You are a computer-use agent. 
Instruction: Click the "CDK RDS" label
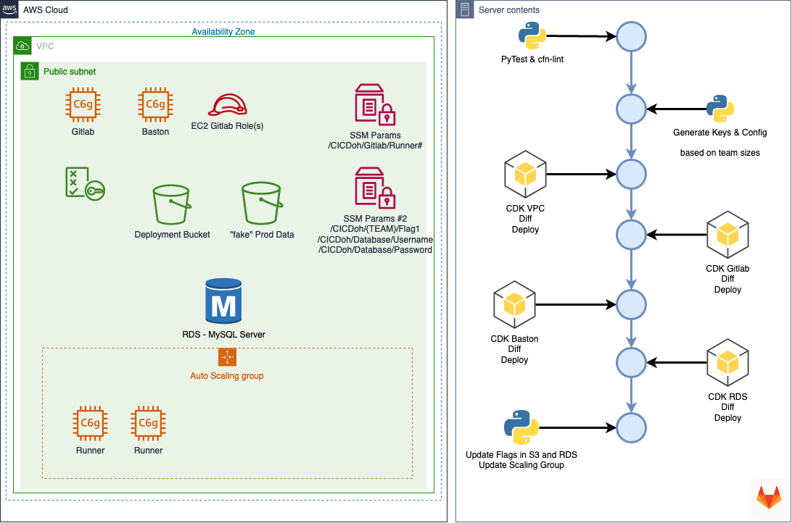(x=728, y=397)
